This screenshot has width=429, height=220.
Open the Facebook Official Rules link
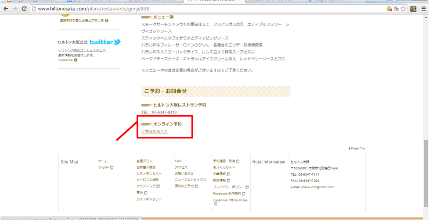coord(230,200)
